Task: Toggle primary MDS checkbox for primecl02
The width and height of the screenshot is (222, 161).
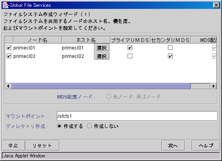Action: [x=130, y=56]
